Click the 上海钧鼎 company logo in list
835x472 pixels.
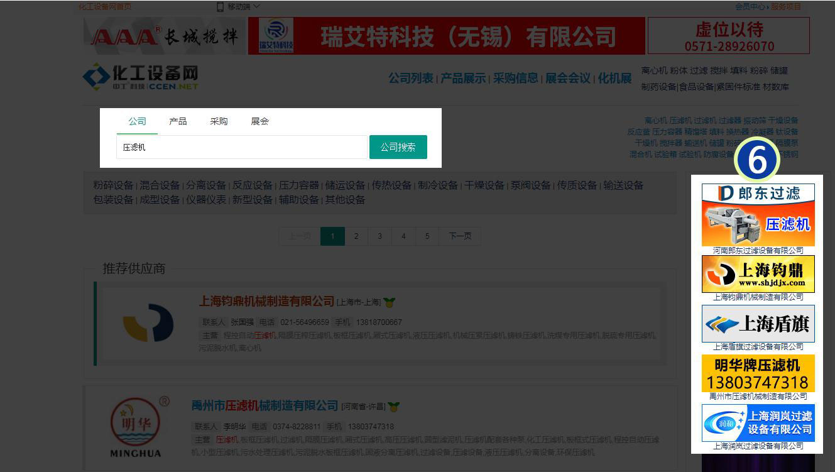pyautogui.click(x=148, y=323)
